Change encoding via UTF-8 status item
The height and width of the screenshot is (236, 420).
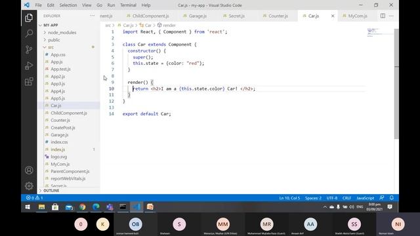332,198
